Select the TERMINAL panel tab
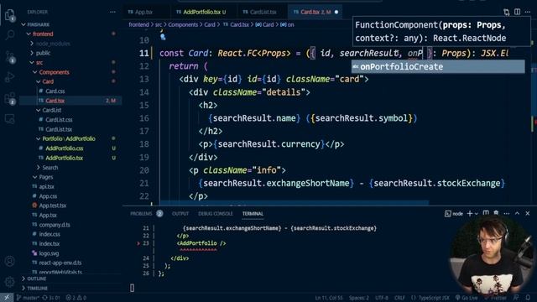Screen dimensions: 537x302 (x=253, y=214)
